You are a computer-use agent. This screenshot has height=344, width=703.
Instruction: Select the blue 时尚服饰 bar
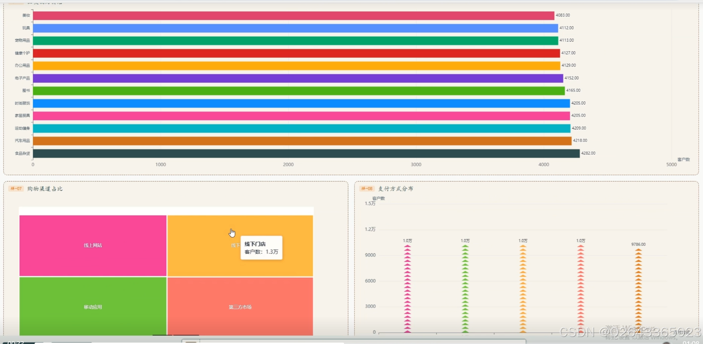(x=302, y=103)
